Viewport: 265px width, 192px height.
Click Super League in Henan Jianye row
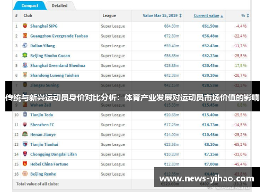(x=113, y=135)
